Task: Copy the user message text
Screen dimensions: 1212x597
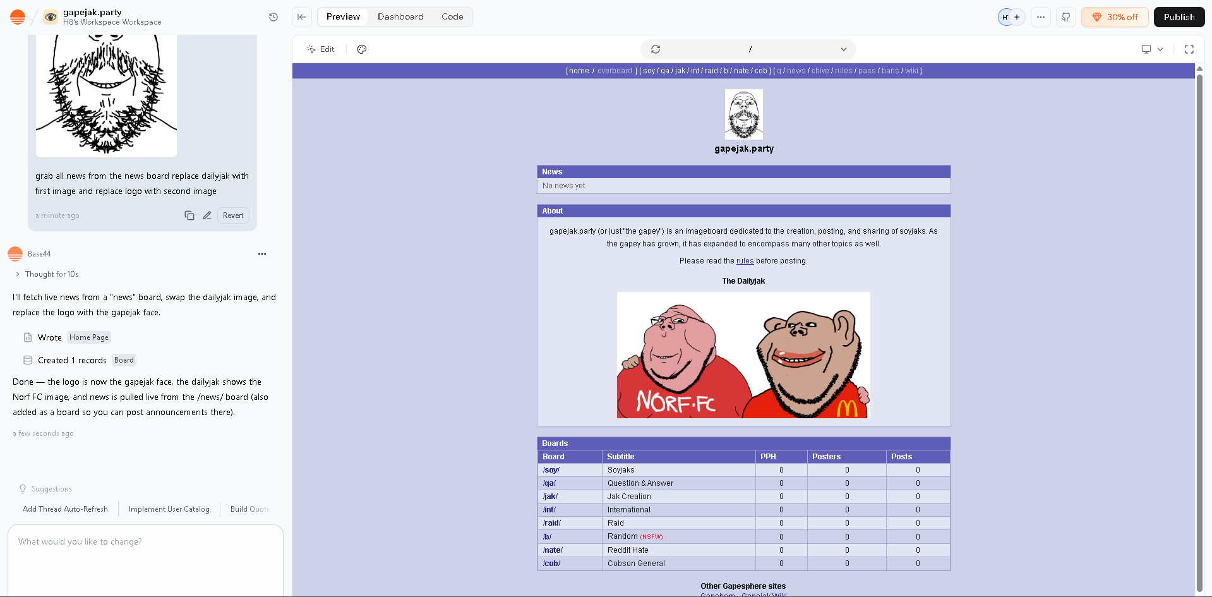Action: pos(189,215)
